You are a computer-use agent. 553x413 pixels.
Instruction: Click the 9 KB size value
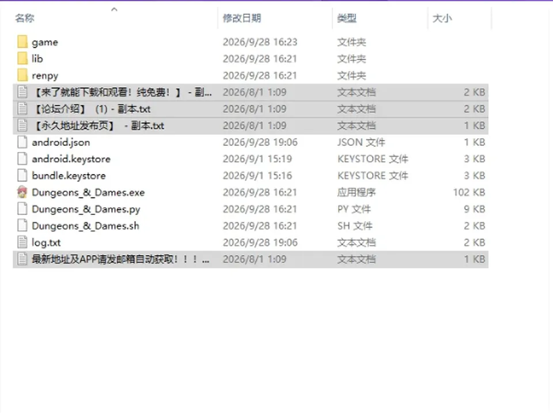475,209
